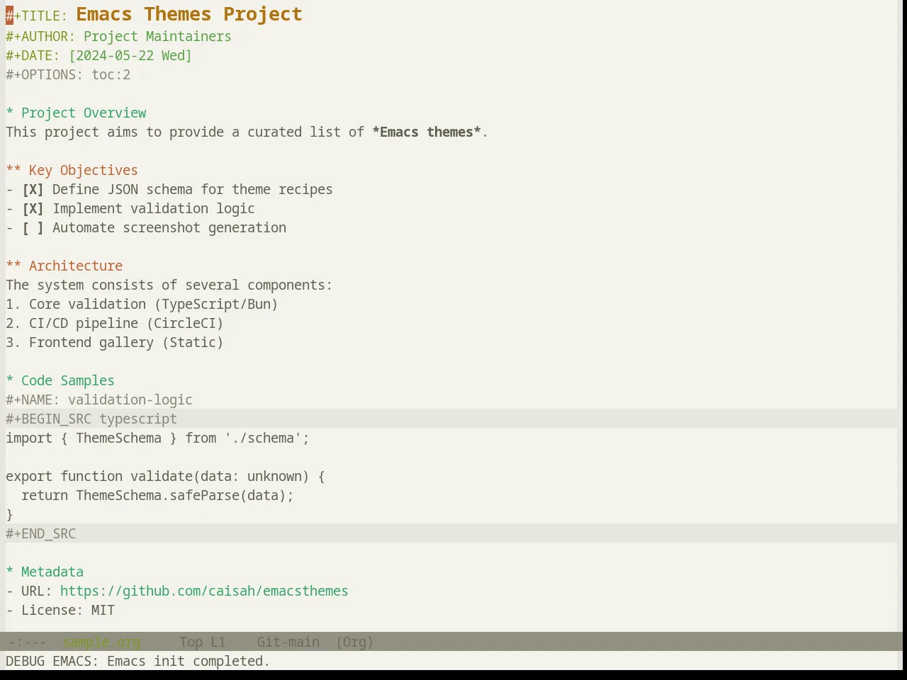Image resolution: width=907 pixels, height=680 pixels.
Task: Place cursor on Emacs Themes Project title
Action: (x=189, y=14)
